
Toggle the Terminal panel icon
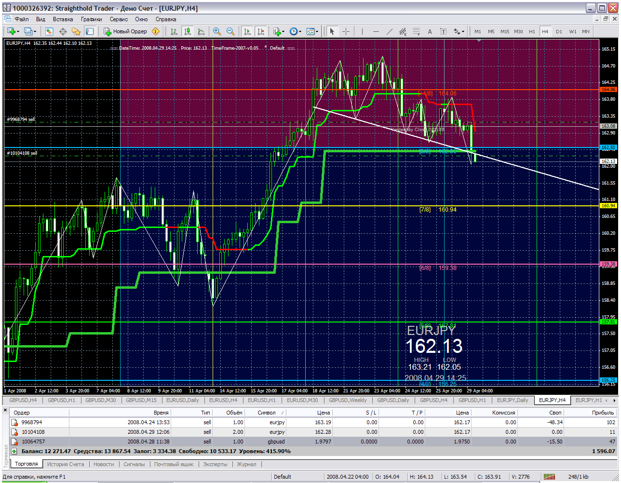pos(90,31)
